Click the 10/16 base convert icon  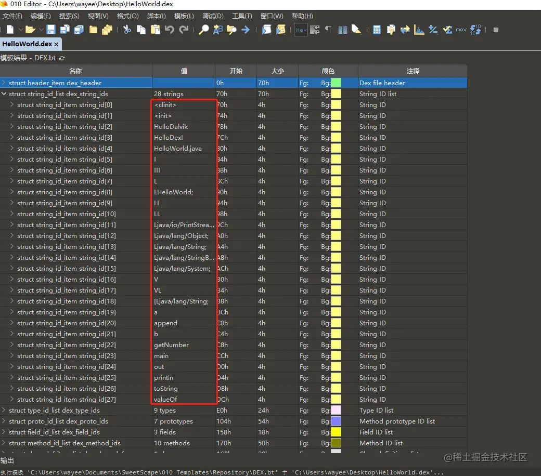(x=475, y=30)
